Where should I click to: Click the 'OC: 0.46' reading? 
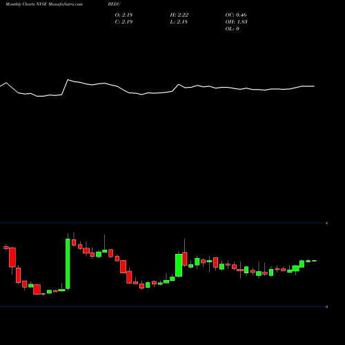236,15
